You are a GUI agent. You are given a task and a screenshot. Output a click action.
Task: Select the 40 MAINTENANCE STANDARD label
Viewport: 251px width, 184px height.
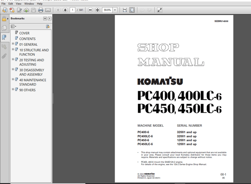click(33, 82)
